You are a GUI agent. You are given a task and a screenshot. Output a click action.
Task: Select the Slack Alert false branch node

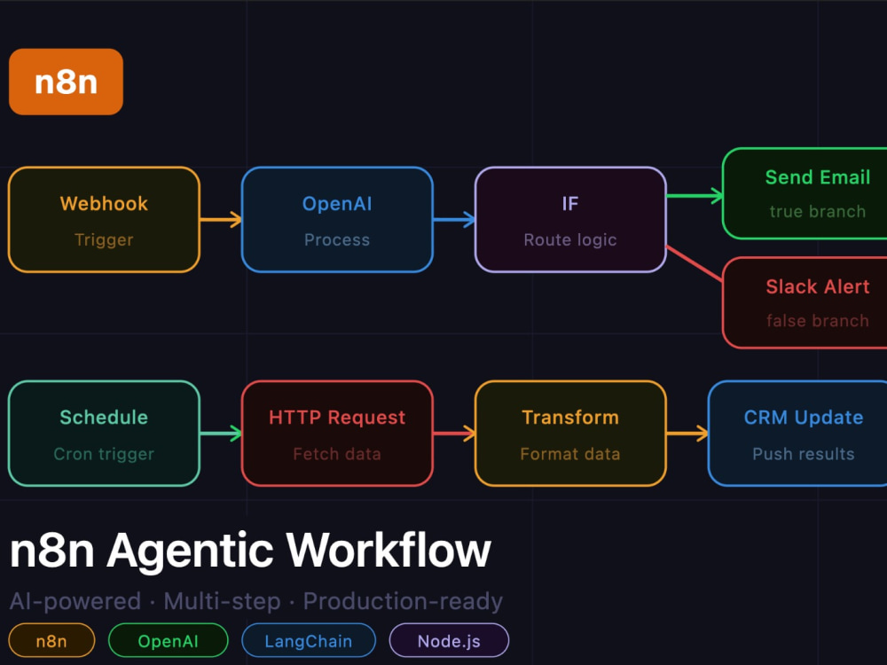(x=805, y=302)
